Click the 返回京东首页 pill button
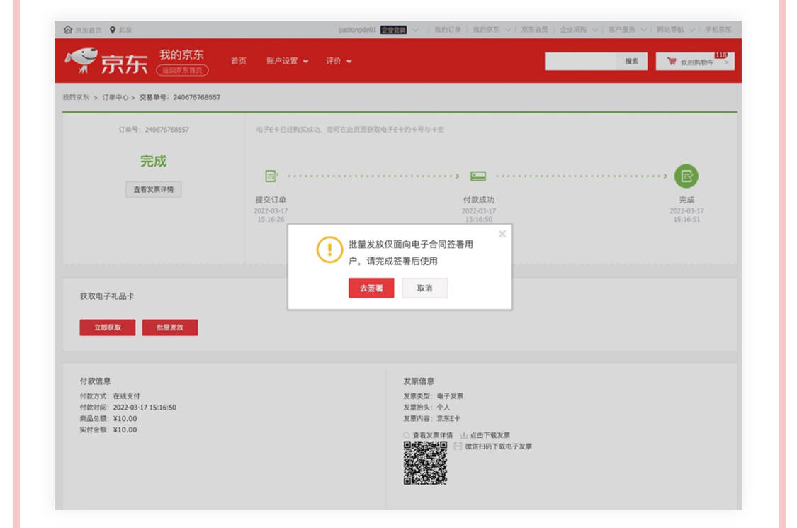Viewport: 797px width, 528px height. pyautogui.click(x=182, y=70)
